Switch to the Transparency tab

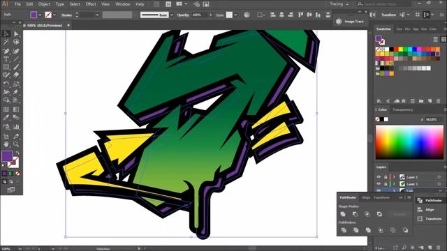[402, 109]
